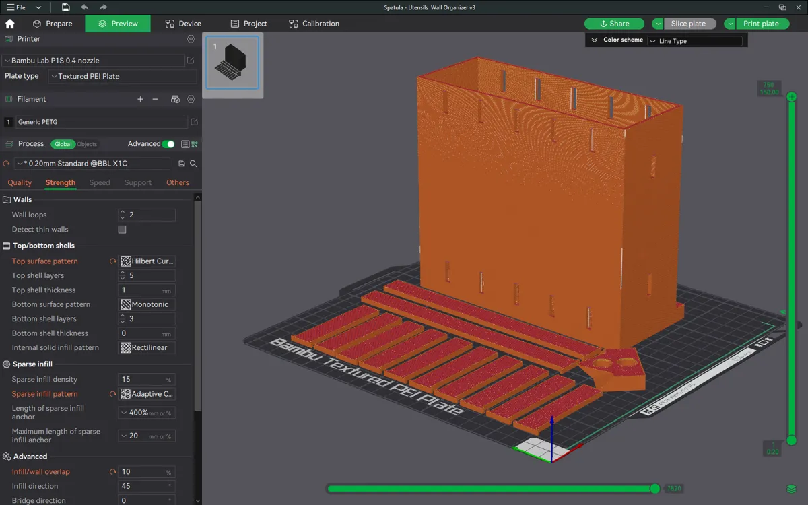The image size is (808, 505).
Task: Open the compare presets icon next to Advanced
Action: [195, 144]
